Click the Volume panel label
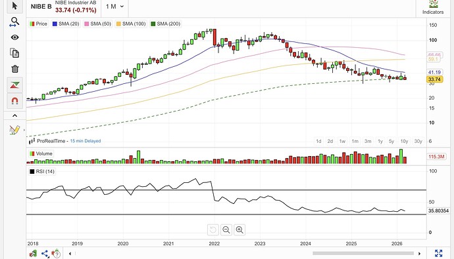Viewport: 454px width, 259px height. tap(41, 153)
